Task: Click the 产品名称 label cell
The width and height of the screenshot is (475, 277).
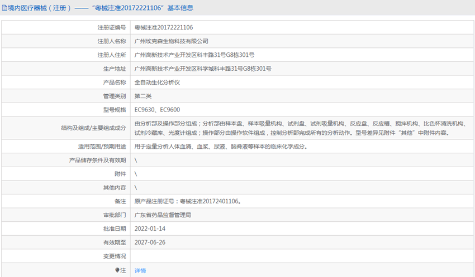Action: pyautogui.click(x=66, y=82)
